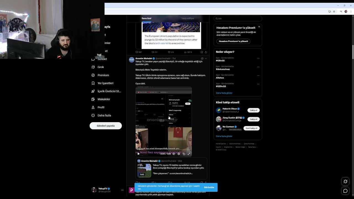Viewport: 354px width, 199px height.
Task: Open the Premium sidebar item
Action: click(100, 75)
